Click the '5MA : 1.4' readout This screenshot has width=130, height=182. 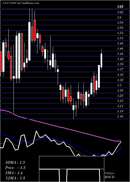pos(14,173)
